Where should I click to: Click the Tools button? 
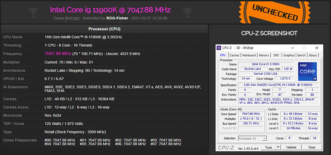pyautogui.click(x=268, y=147)
